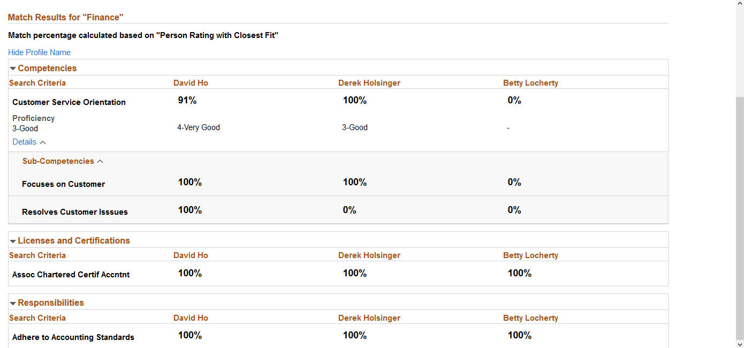
Task: Click Hide Profile Name link
Action: coord(39,52)
